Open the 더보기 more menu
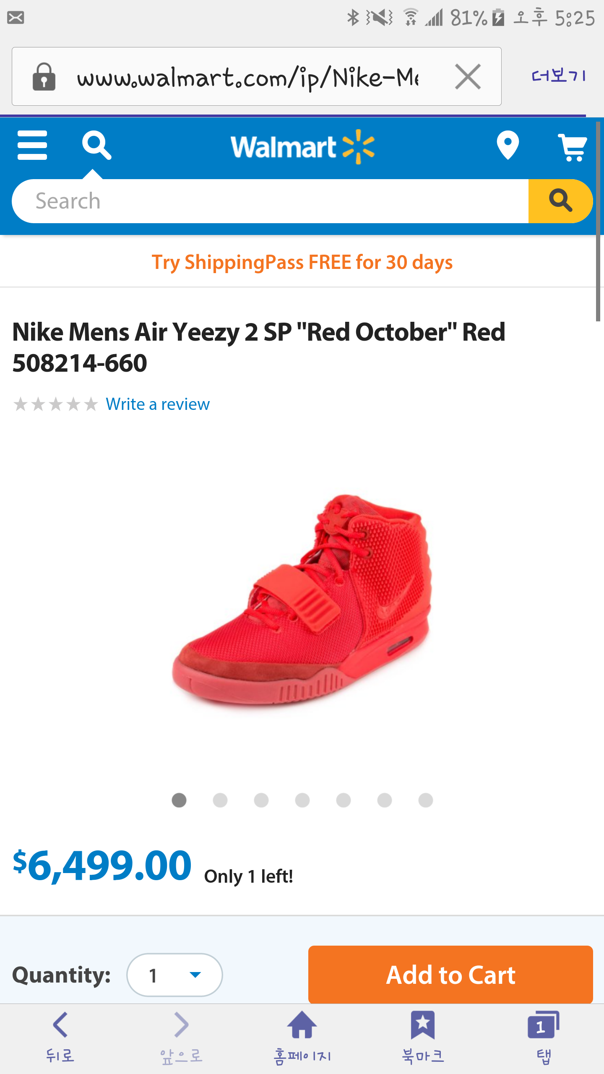This screenshot has width=604, height=1074. (559, 76)
